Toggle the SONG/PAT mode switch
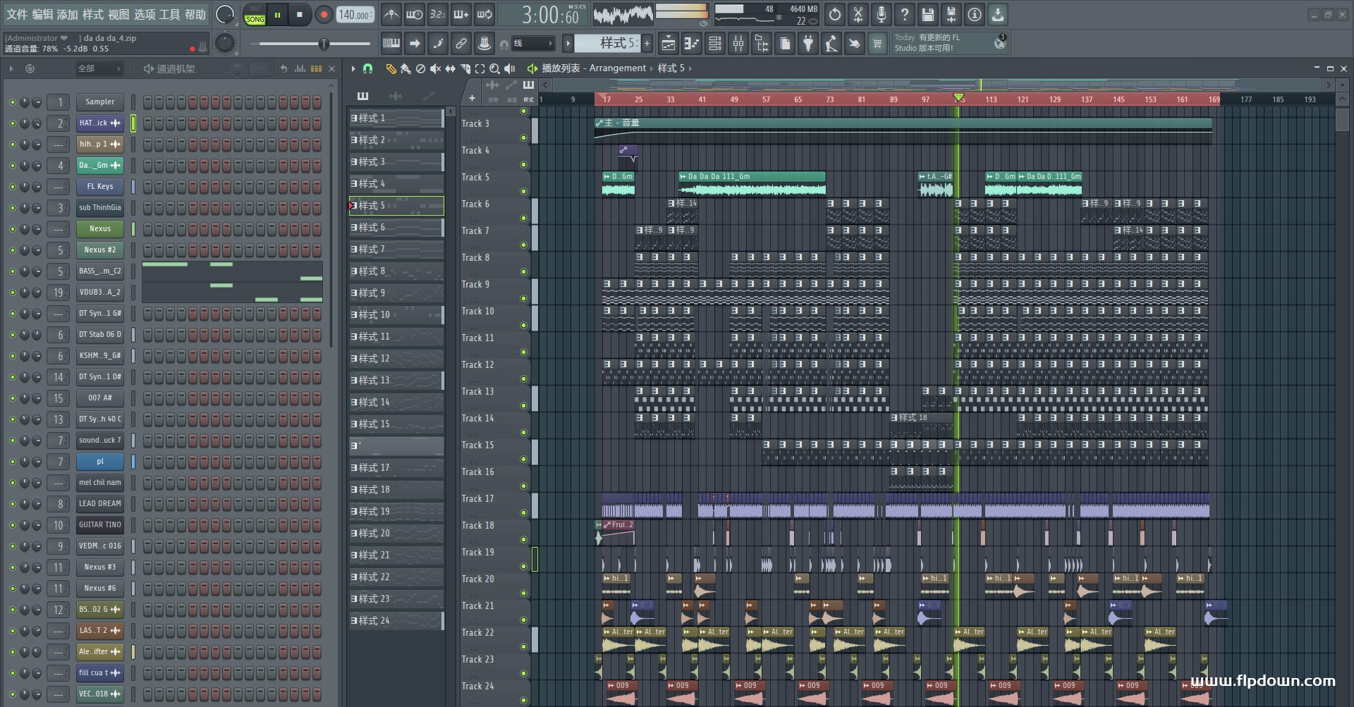This screenshot has width=1354, height=707. coord(255,15)
